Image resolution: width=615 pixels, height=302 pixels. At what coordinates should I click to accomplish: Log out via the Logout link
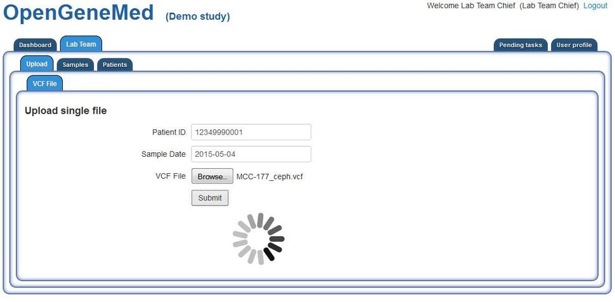[595, 6]
